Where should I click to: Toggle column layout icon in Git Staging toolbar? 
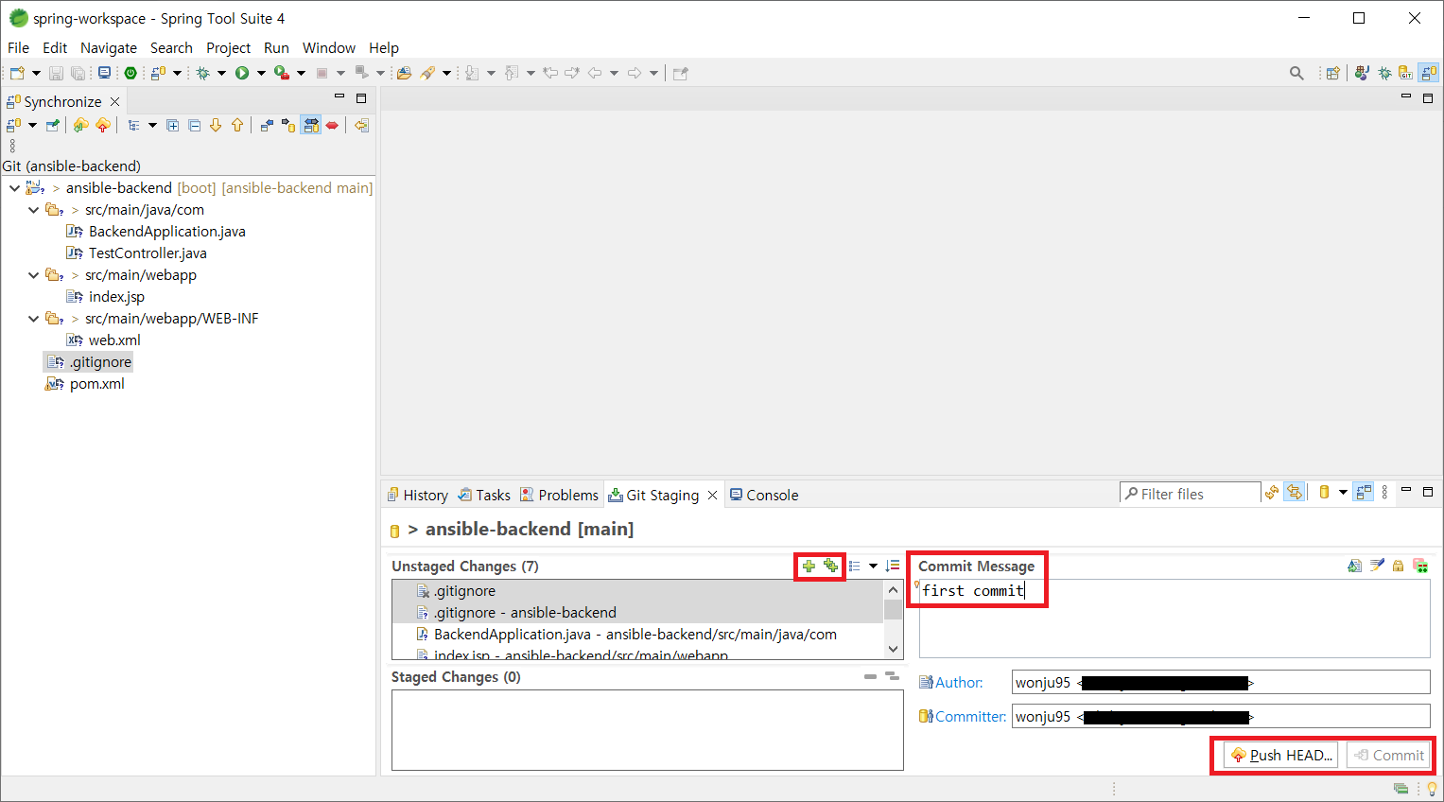pyautogui.click(x=1363, y=492)
